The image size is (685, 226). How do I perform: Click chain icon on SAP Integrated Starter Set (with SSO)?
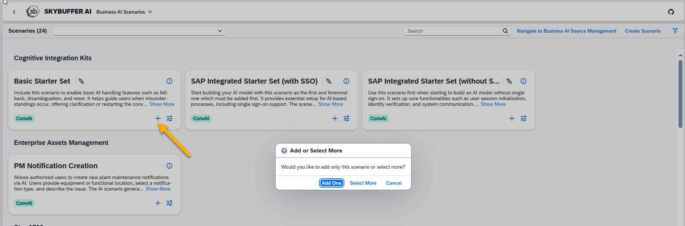(329, 81)
